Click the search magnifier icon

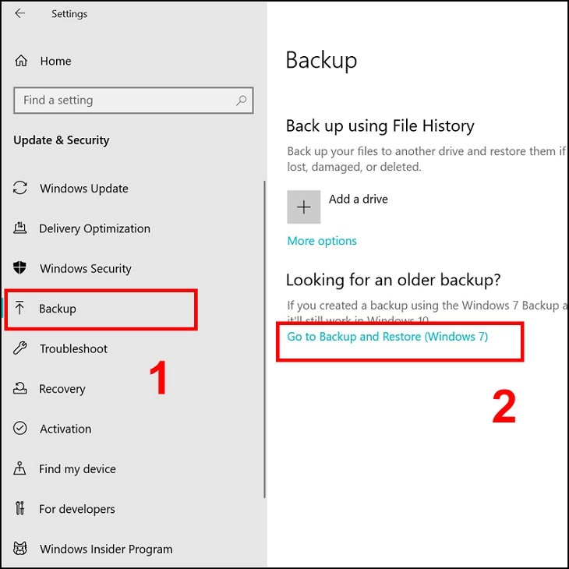coord(242,100)
